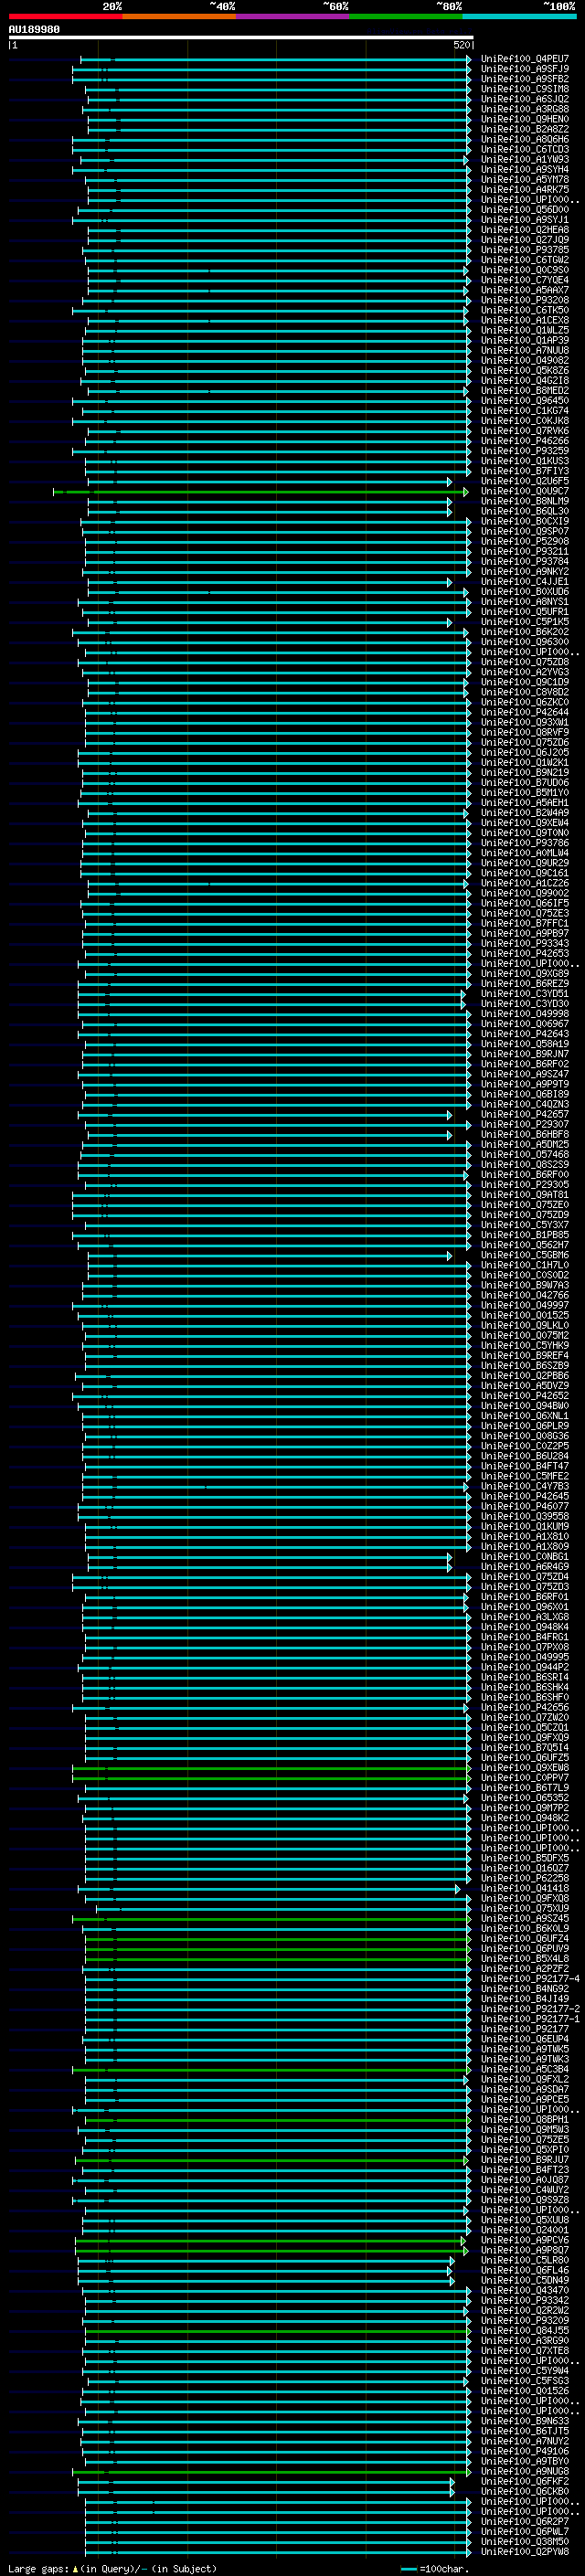The image size is (585, 2576).
Task: Select label UniRef100_Q2PYW8
Action: tap(525, 2551)
